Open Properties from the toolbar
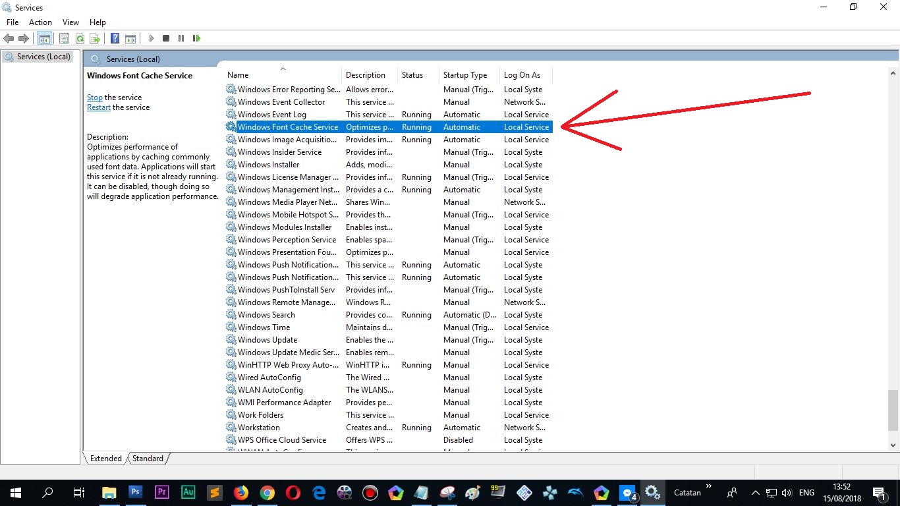The image size is (900, 506). click(x=64, y=38)
